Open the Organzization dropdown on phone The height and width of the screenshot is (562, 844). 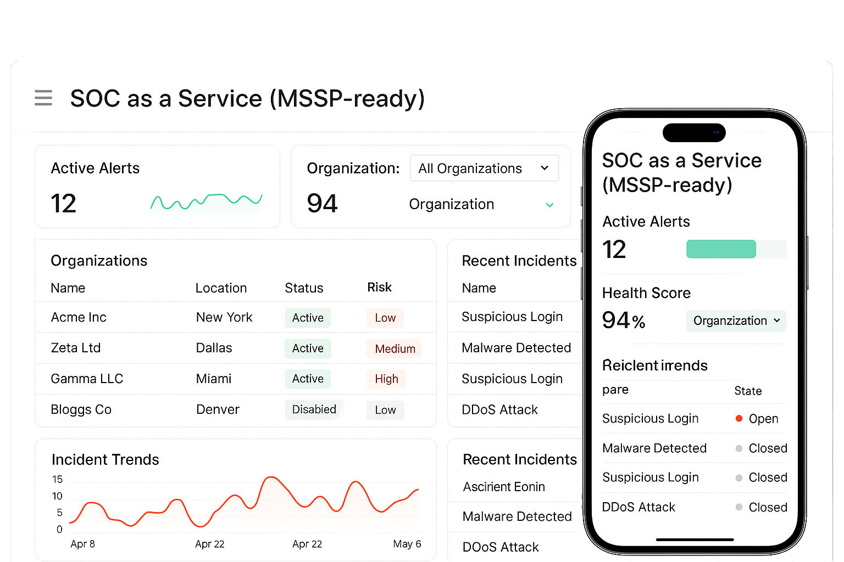click(736, 321)
